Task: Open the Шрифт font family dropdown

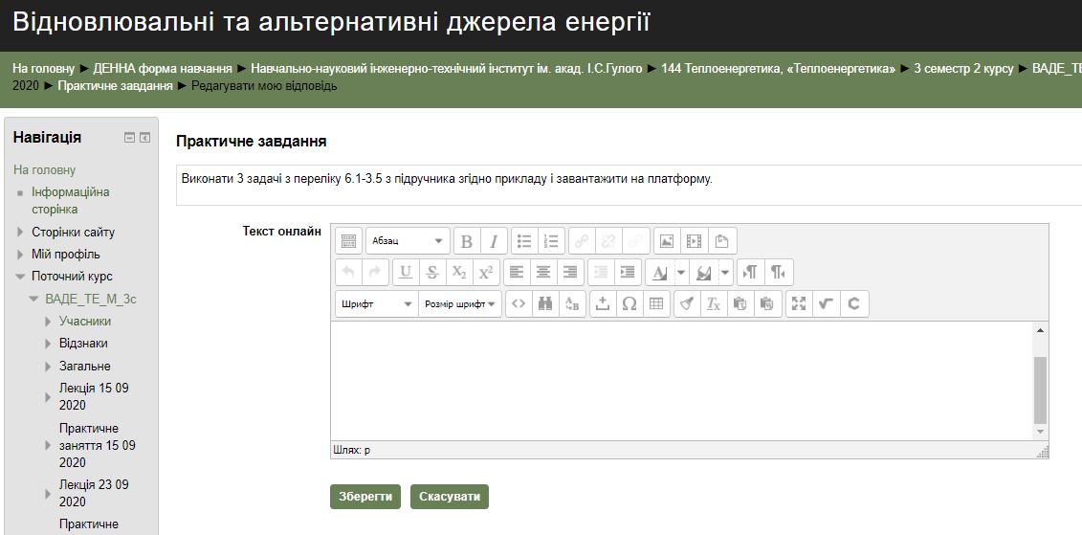Action: [x=376, y=304]
